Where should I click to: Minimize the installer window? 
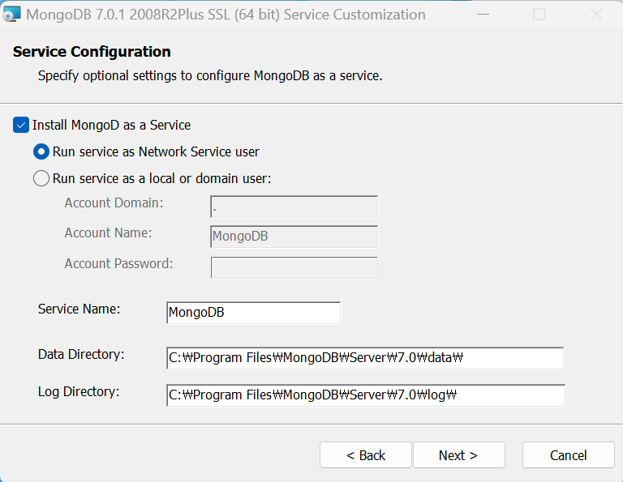(x=483, y=15)
